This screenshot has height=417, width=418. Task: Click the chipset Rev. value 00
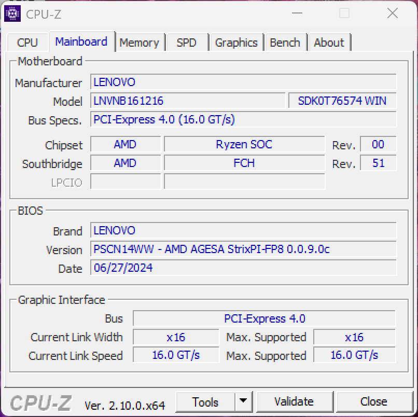coord(378,144)
